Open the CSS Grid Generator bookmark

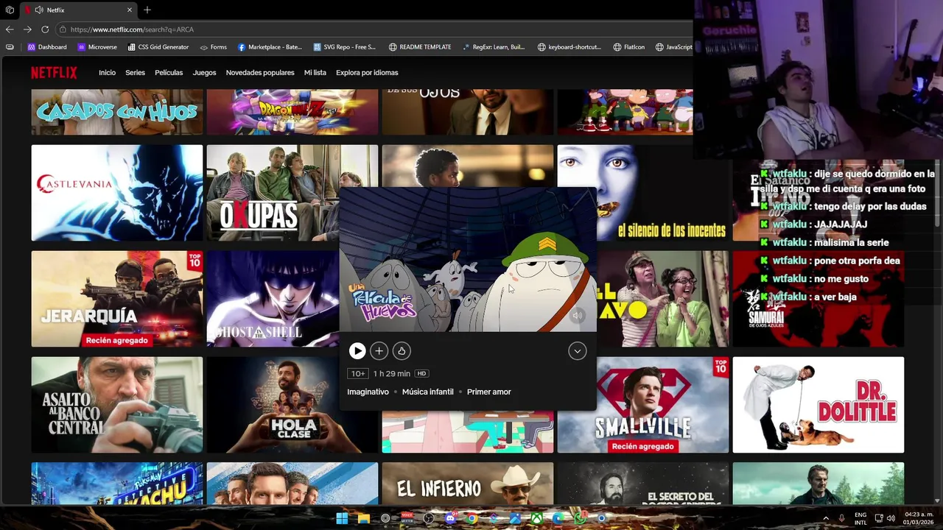[158, 47]
